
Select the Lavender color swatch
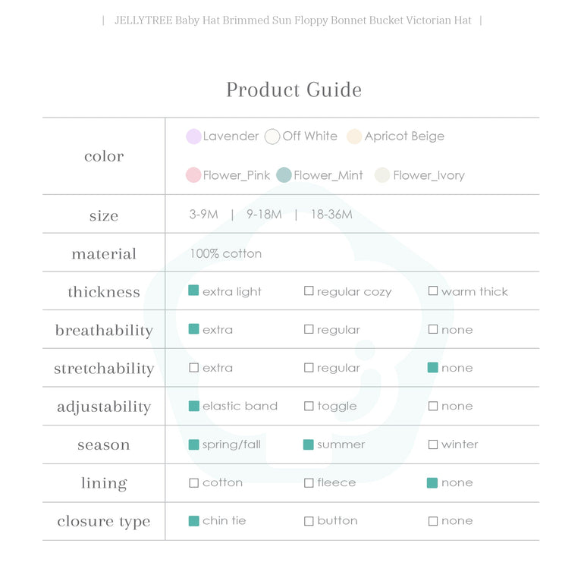click(193, 137)
